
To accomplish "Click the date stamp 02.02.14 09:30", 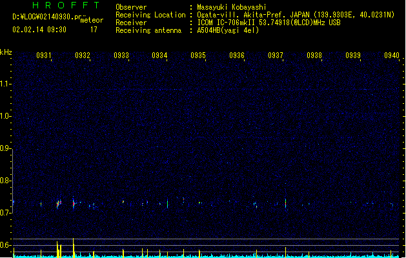I will pos(39,30).
